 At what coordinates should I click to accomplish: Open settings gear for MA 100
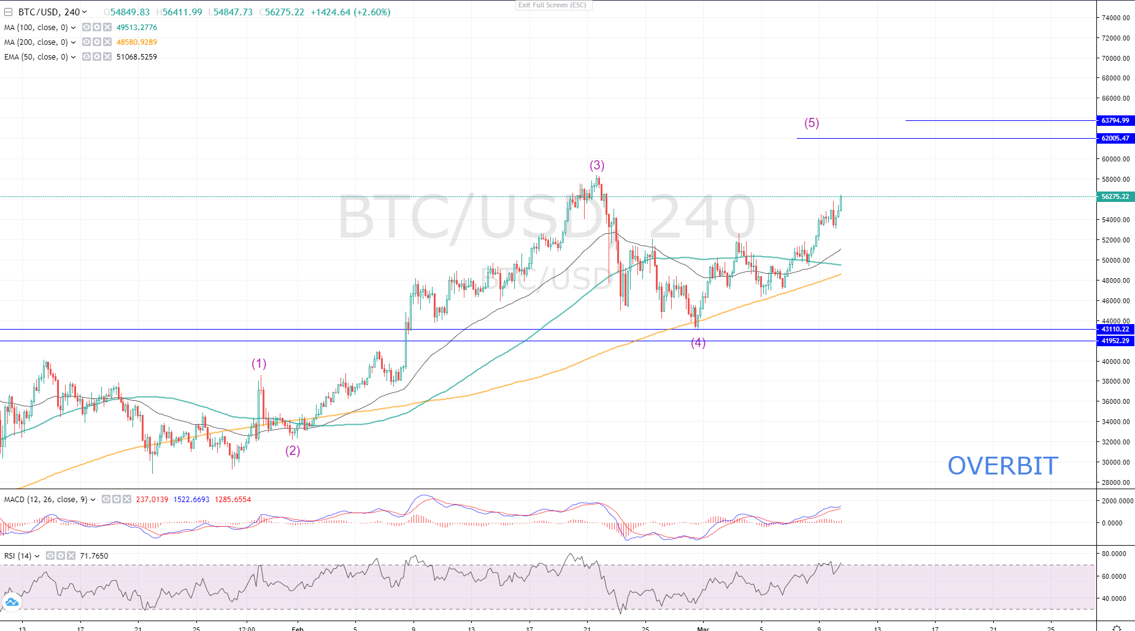tap(97, 28)
